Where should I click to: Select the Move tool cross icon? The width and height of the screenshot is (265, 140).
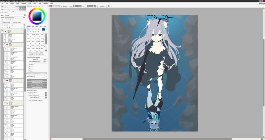point(28,32)
